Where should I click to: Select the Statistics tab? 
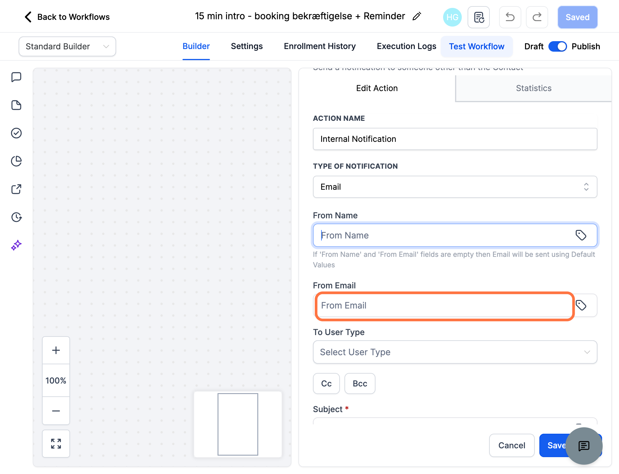point(534,88)
